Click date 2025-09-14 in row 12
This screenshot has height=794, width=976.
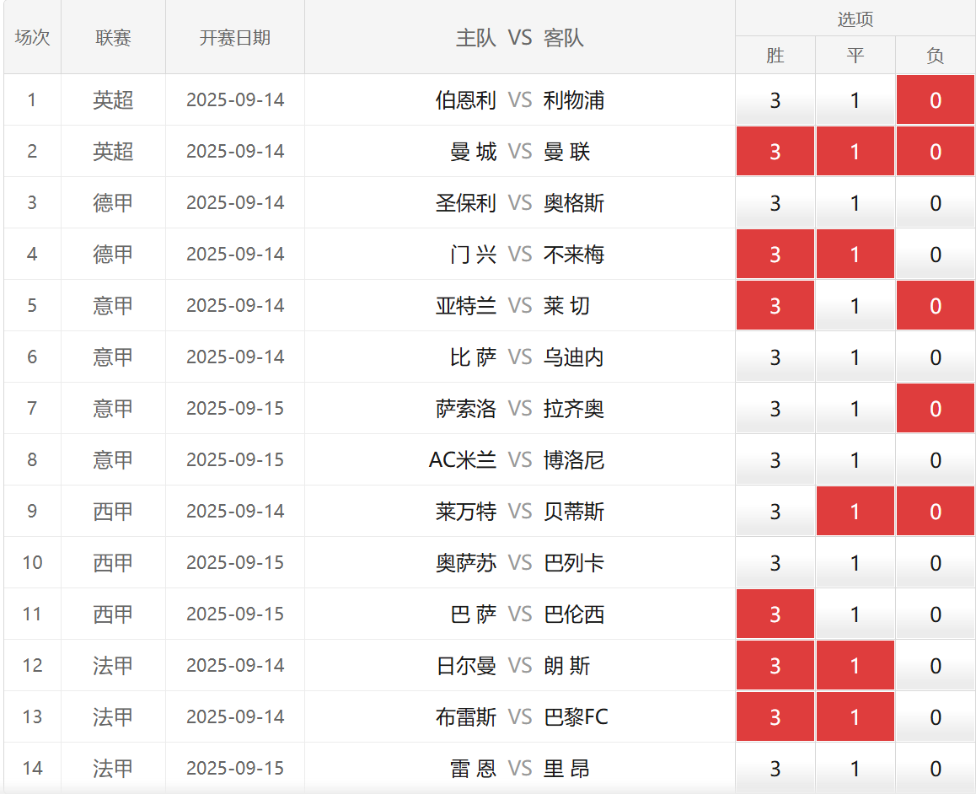tap(234, 665)
